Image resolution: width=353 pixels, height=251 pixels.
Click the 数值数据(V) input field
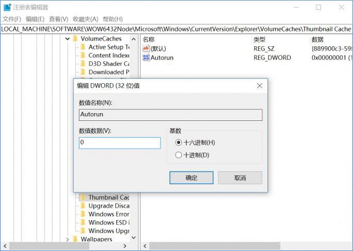120,143
